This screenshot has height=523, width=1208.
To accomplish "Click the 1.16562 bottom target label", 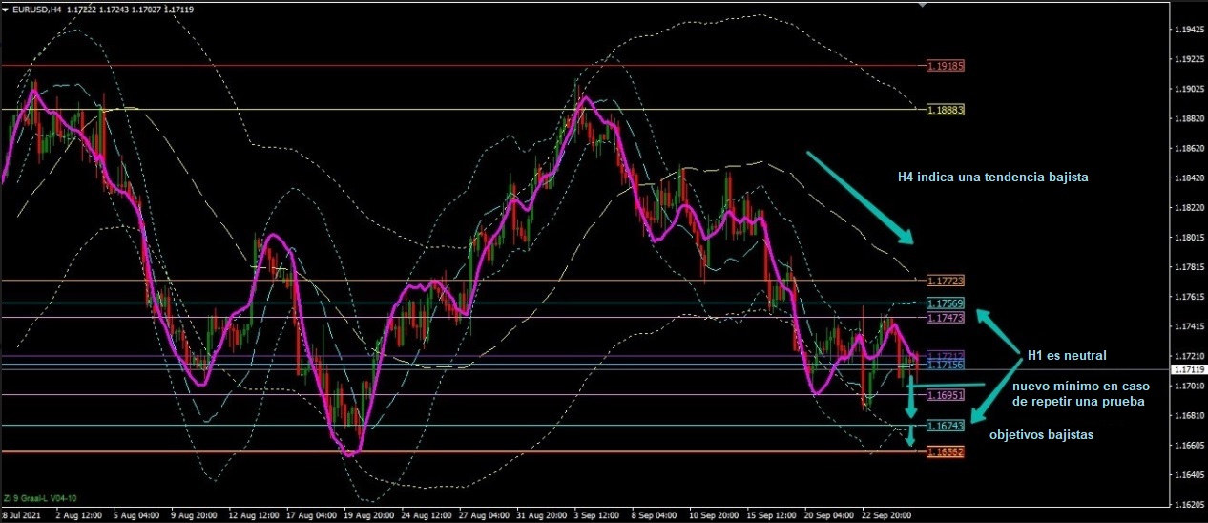I will coord(946,451).
